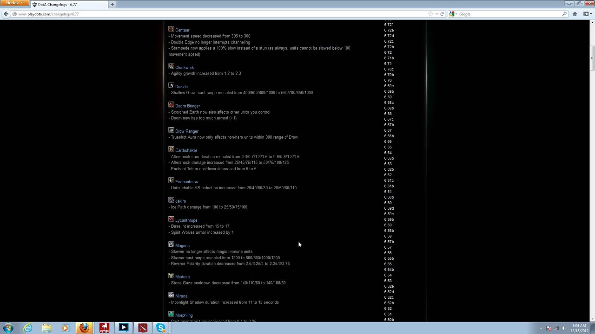Image resolution: width=595 pixels, height=334 pixels.
Task: Click the Medusa hero portrait icon
Action: point(171,276)
